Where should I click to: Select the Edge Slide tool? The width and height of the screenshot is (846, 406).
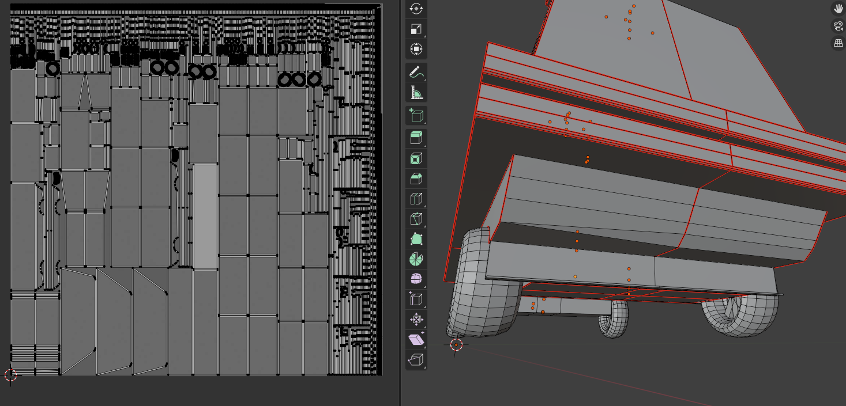(x=416, y=299)
